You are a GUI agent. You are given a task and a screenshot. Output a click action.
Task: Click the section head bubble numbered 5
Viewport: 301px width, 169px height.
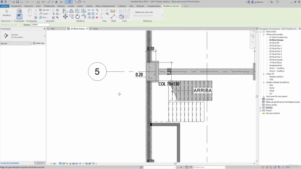[97, 71]
